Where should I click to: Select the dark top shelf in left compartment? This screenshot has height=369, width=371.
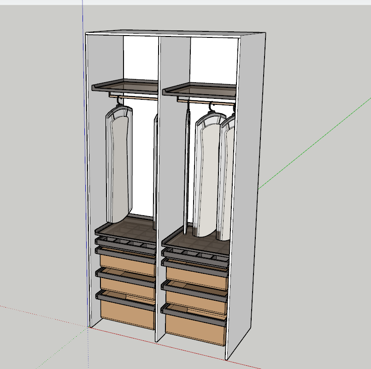click(x=125, y=86)
